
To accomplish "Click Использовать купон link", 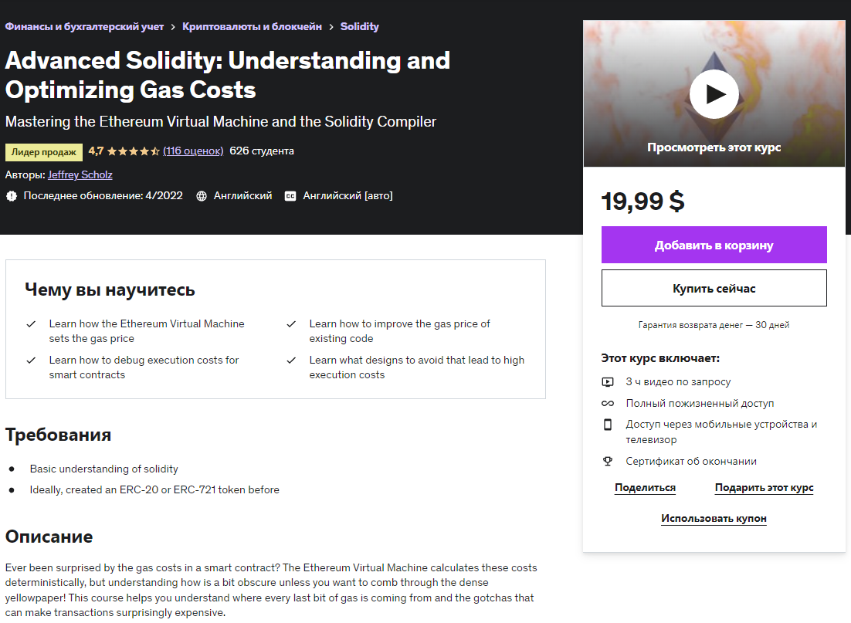I will point(714,519).
